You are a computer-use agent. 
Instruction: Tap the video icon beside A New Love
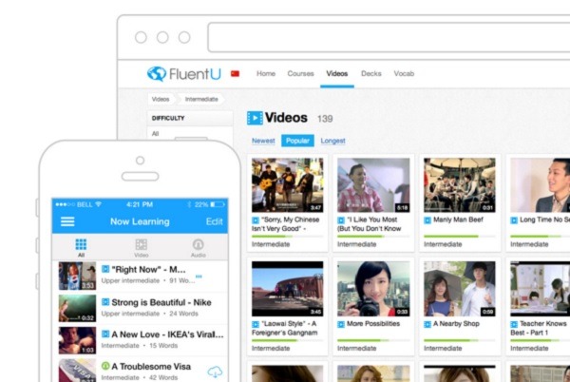coord(105,334)
